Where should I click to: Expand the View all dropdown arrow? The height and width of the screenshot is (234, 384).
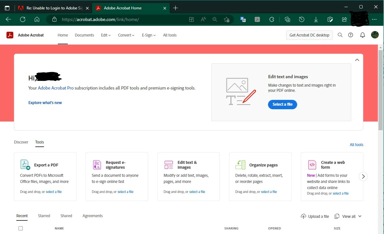pyautogui.click(x=360, y=216)
